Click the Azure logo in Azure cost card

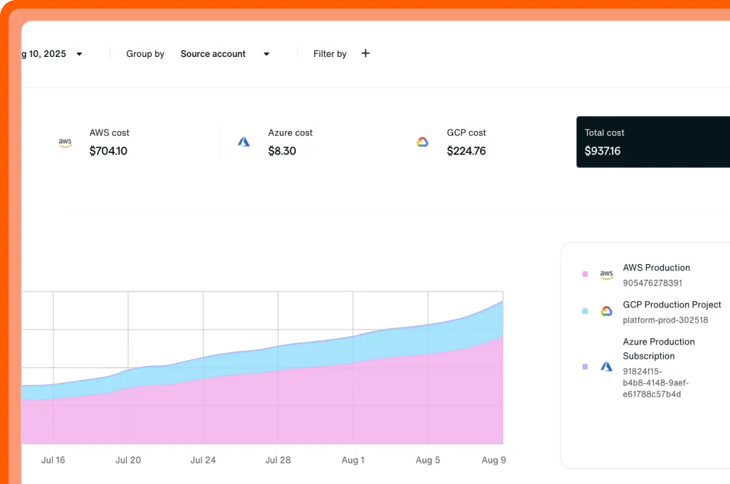click(x=244, y=142)
